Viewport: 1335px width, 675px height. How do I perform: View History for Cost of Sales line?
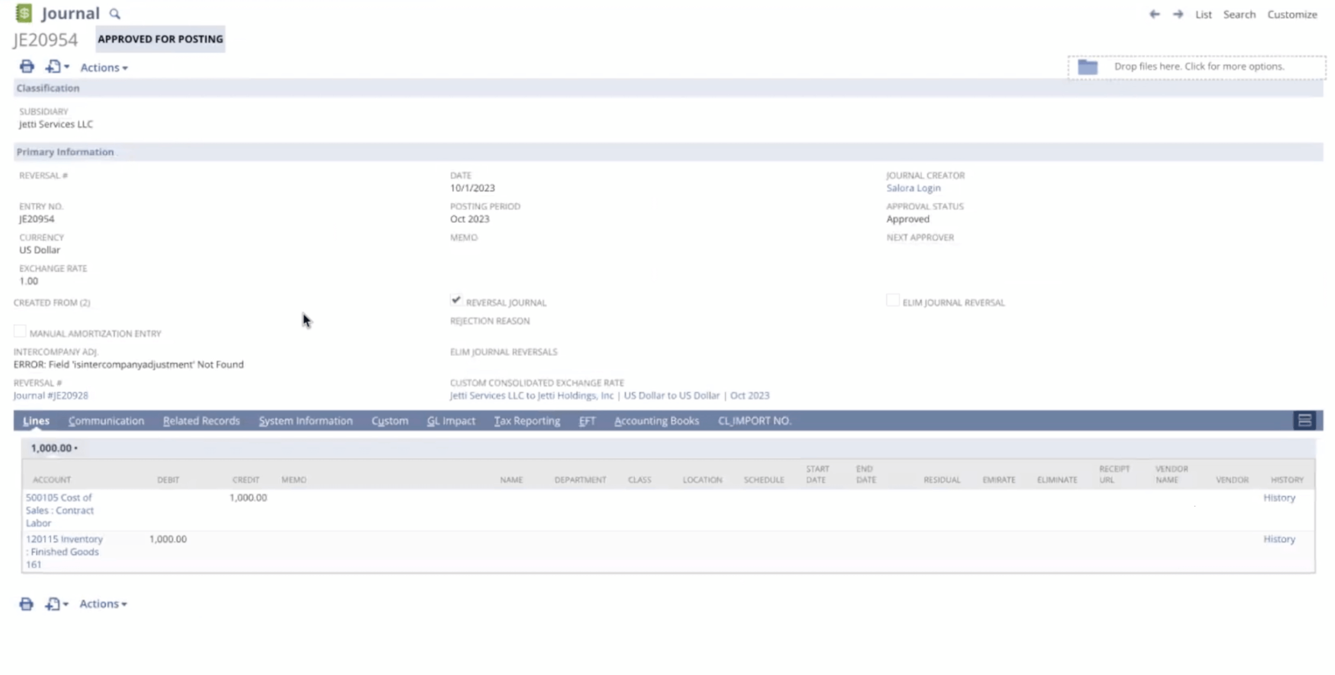(x=1279, y=497)
